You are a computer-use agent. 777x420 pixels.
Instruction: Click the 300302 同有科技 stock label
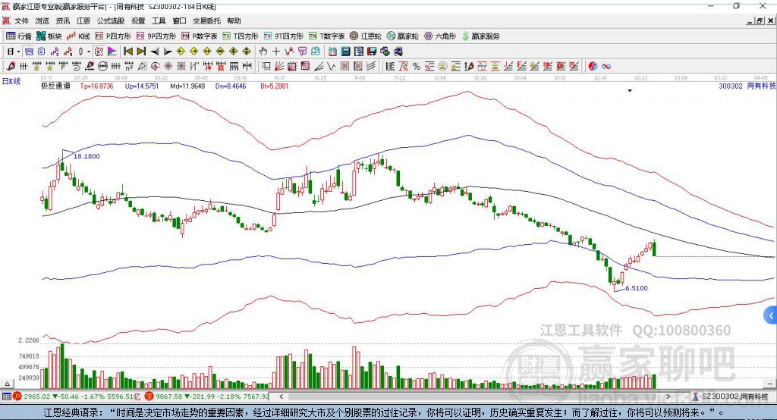pyautogui.click(x=747, y=86)
